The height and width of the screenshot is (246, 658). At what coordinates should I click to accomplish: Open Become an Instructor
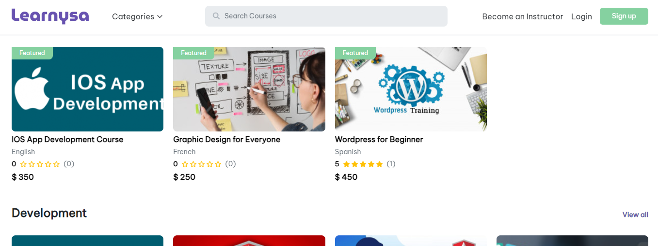(522, 16)
